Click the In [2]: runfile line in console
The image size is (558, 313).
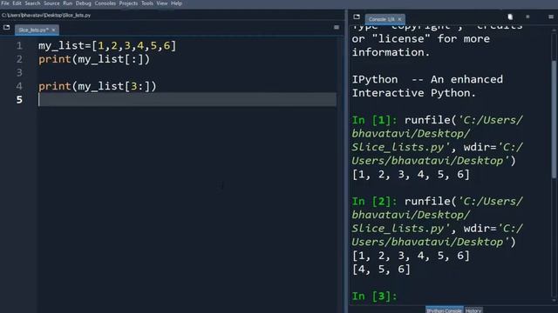pos(438,201)
